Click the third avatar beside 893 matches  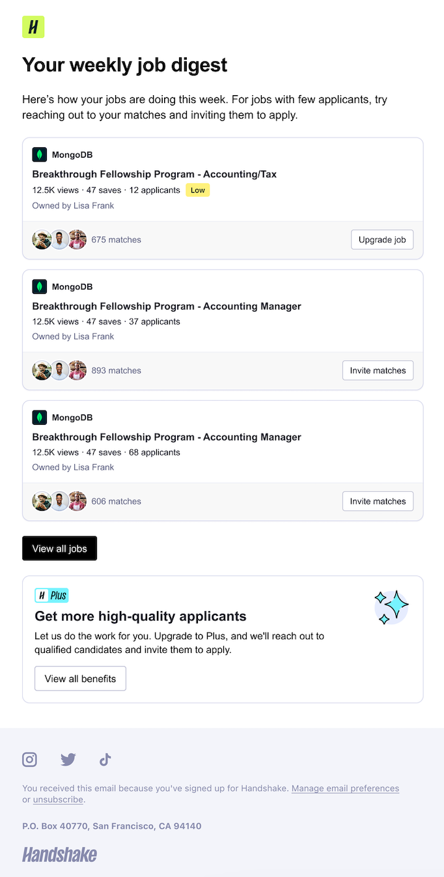(x=77, y=370)
